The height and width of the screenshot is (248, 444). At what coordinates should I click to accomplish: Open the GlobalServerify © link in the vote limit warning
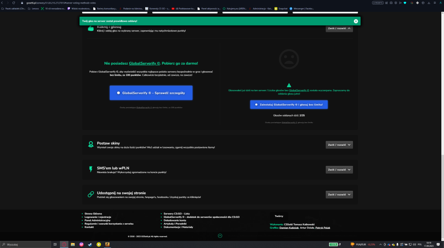point(299,90)
